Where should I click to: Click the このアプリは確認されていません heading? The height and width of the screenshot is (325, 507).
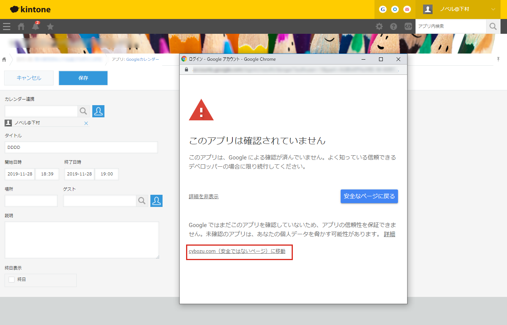coord(257,140)
